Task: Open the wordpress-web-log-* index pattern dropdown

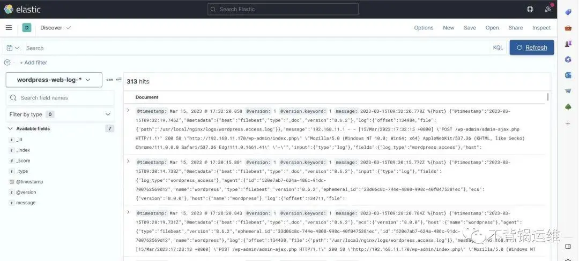Action: (54, 80)
